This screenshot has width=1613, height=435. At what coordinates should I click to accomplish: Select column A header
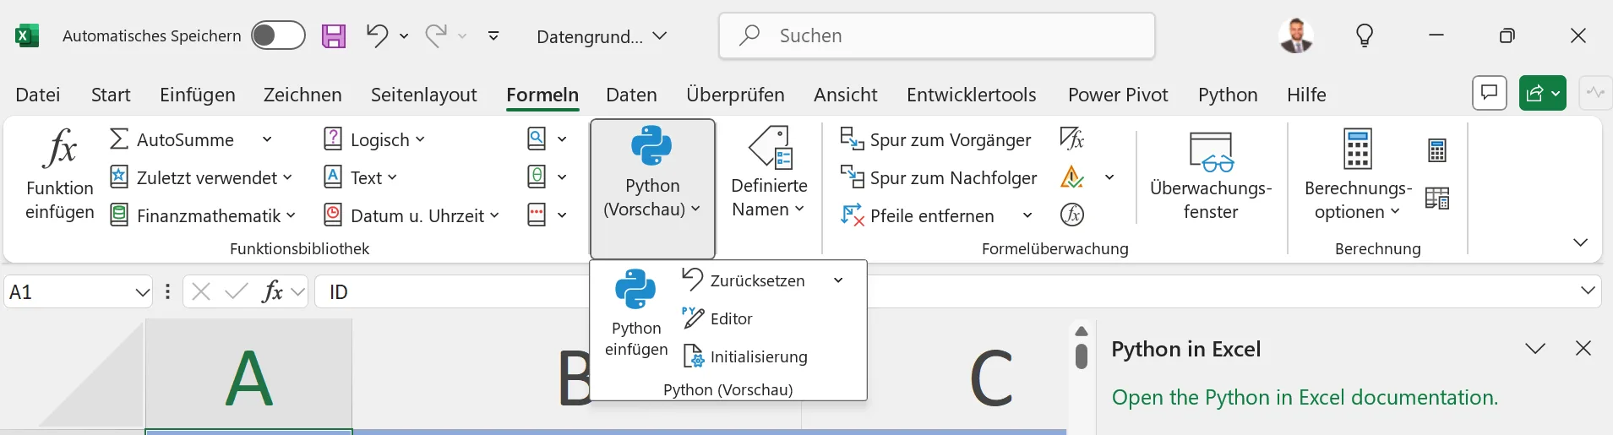click(248, 378)
